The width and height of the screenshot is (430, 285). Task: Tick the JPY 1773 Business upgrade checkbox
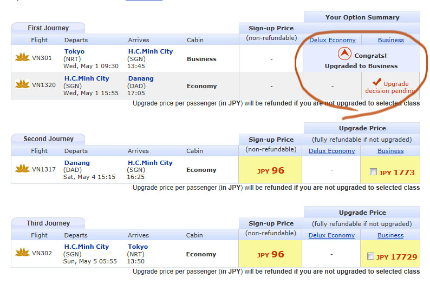coord(372,172)
